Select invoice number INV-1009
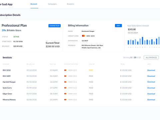The image size is (160, 120). coord(7,76)
